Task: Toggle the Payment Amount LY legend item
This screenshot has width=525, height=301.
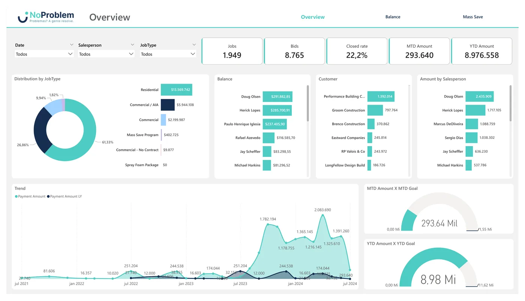Action: 64,196
